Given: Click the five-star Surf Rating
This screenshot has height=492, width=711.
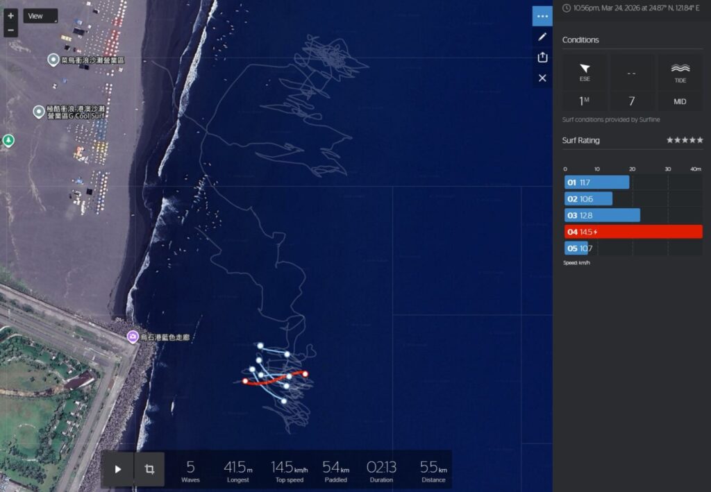Looking at the screenshot, I should (x=684, y=140).
